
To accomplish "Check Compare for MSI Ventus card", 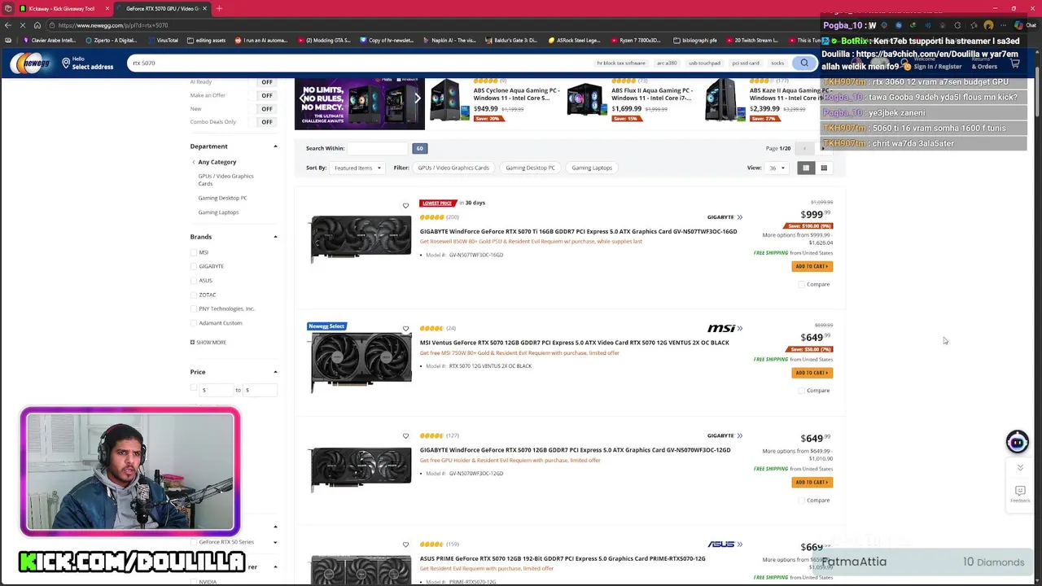I will pos(802,391).
